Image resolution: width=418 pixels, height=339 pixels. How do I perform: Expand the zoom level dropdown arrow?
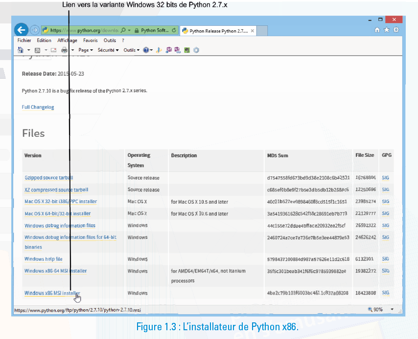[392, 310]
